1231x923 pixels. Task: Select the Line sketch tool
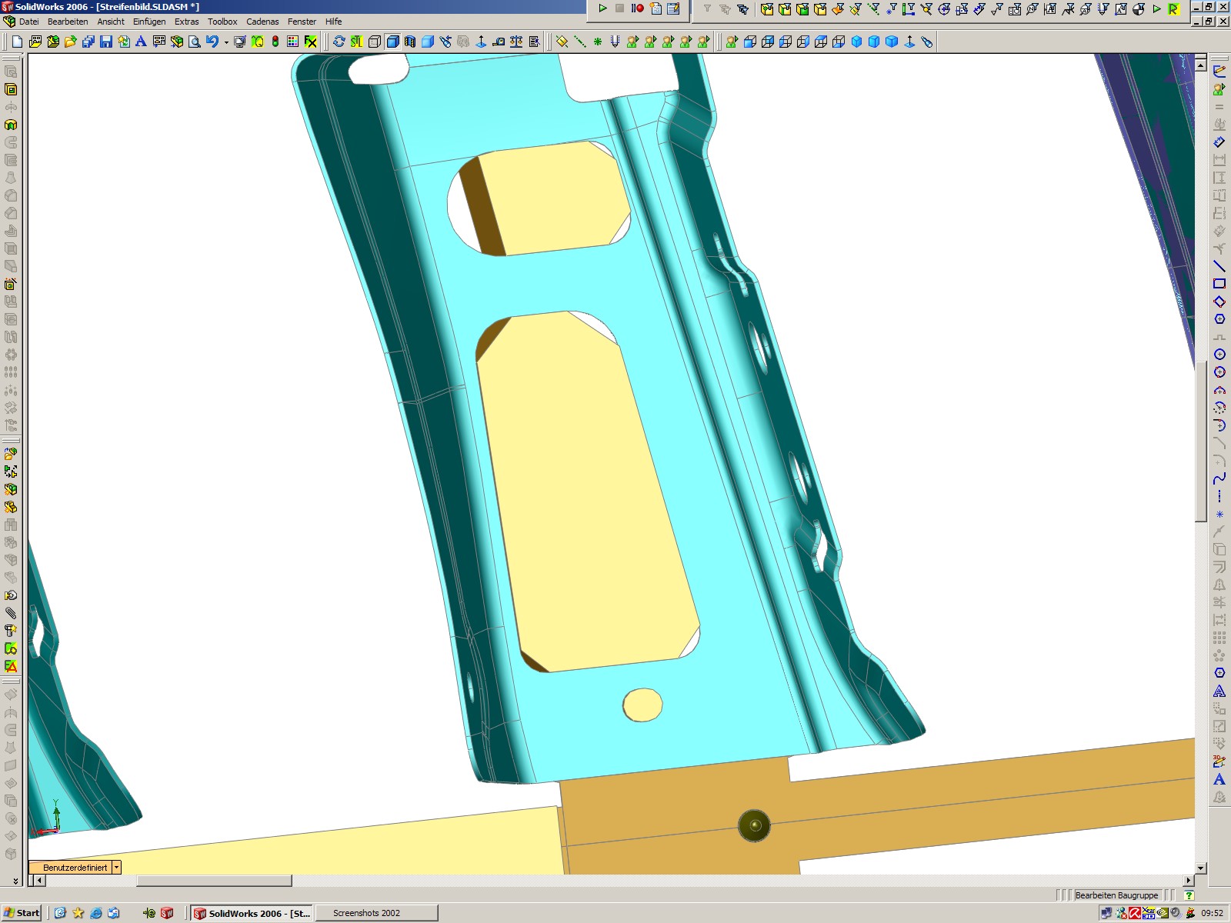tap(1219, 266)
